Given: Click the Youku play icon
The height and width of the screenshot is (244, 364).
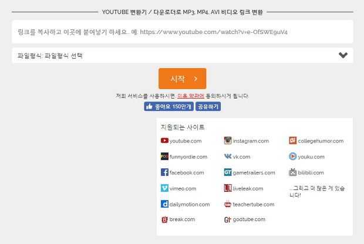Looking at the screenshot, I should coord(292,157).
